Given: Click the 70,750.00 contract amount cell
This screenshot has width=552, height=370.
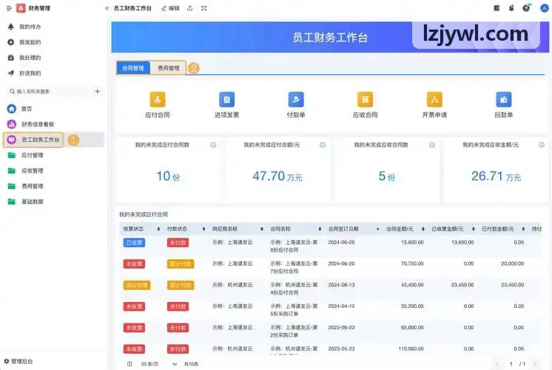Looking at the screenshot, I should coord(412,263).
